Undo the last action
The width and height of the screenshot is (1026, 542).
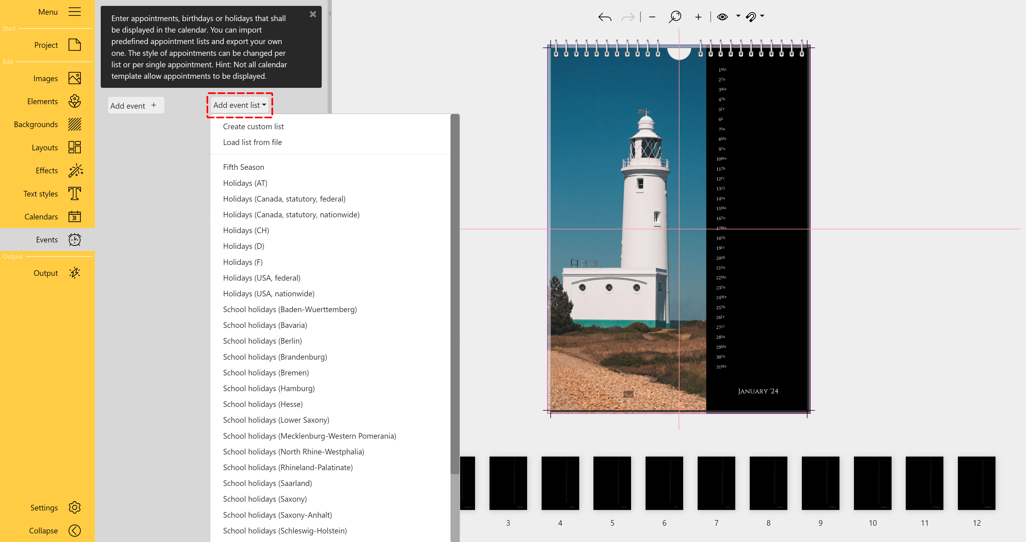click(x=605, y=17)
